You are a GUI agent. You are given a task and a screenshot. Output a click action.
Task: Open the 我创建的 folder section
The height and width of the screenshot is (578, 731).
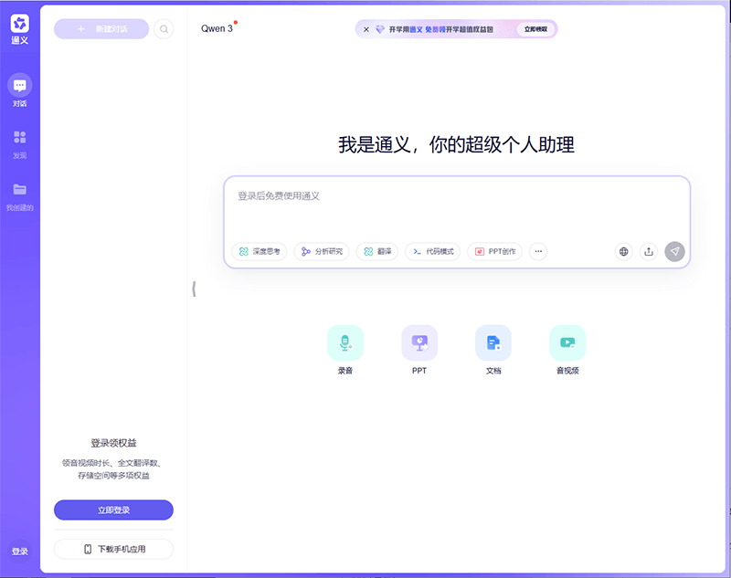[x=20, y=192]
